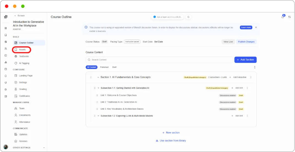Open Subsection 1.1 three-dot options menu
The height and width of the screenshot is (152, 295).
coord(247,88)
